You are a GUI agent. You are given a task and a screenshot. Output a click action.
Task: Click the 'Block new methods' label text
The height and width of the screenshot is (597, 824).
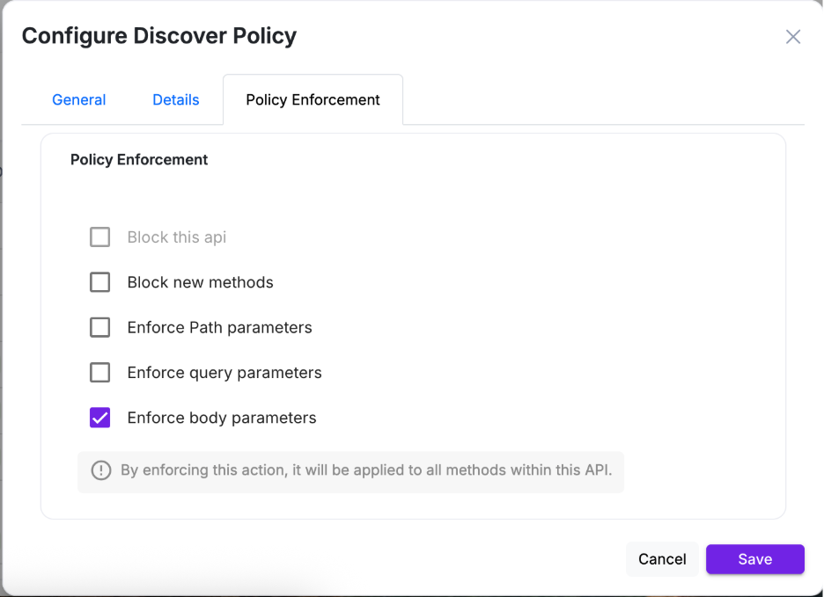coord(200,282)
